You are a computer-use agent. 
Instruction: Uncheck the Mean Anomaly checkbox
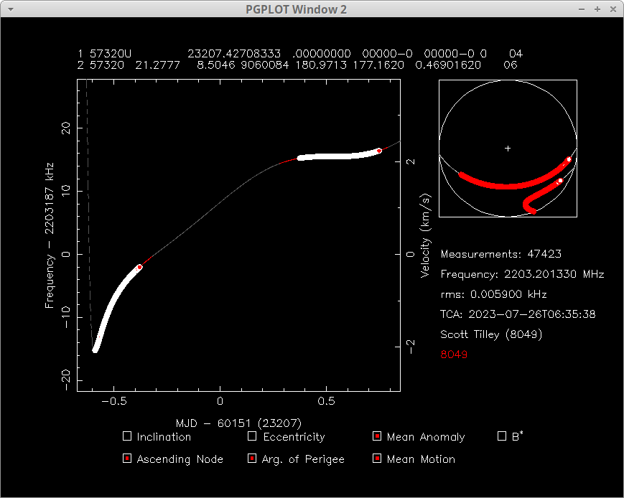coord(377,436)
